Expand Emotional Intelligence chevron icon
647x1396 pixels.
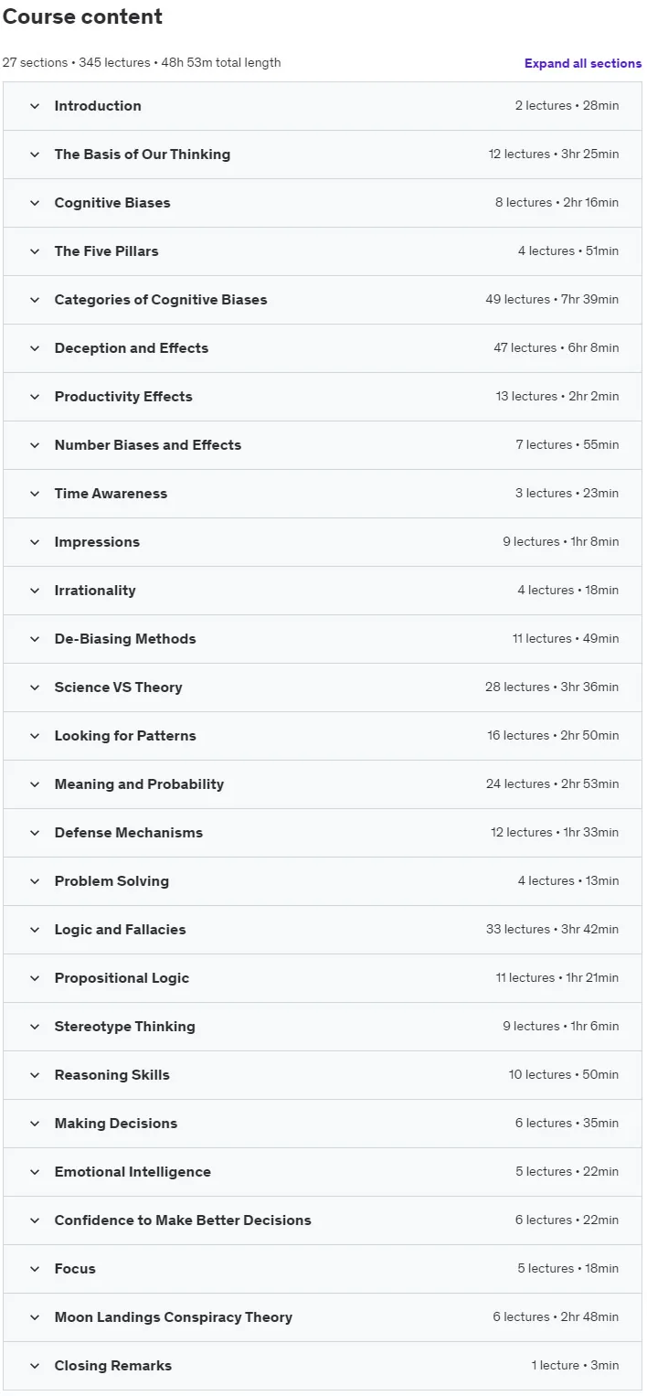(x=35, y=1172)
